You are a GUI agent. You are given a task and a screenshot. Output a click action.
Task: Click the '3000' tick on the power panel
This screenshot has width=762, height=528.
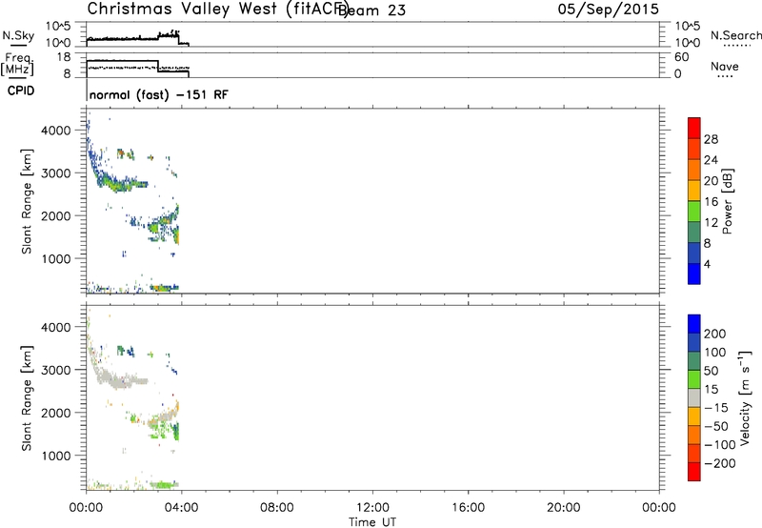point(56,173)
